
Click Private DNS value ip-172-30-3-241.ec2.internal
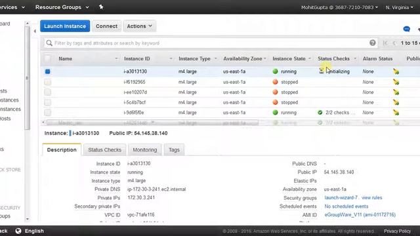pos(156,189)
